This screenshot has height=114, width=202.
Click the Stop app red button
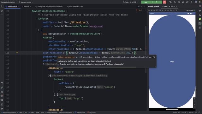[164, 2]
